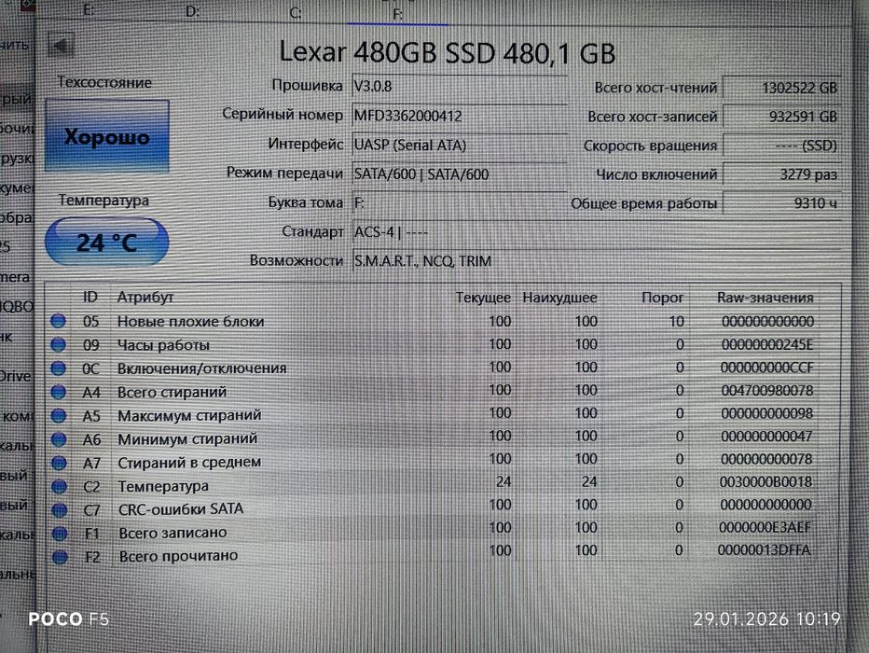
Task: Click total host reads value 1302522 GB
Action: click(782, 88)
